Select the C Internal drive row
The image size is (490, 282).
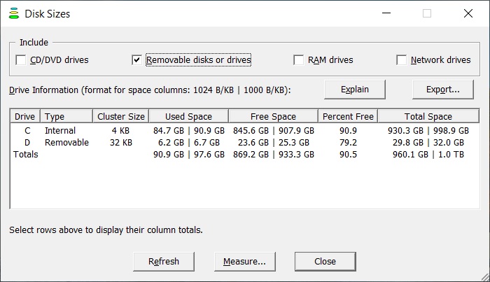tap(245, 131)
